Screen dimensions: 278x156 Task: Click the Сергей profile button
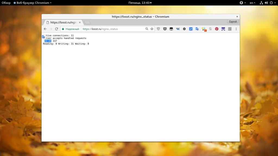(x=233, y=22)
